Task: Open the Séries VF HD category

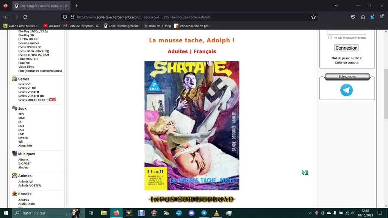Action: (27, 88)
